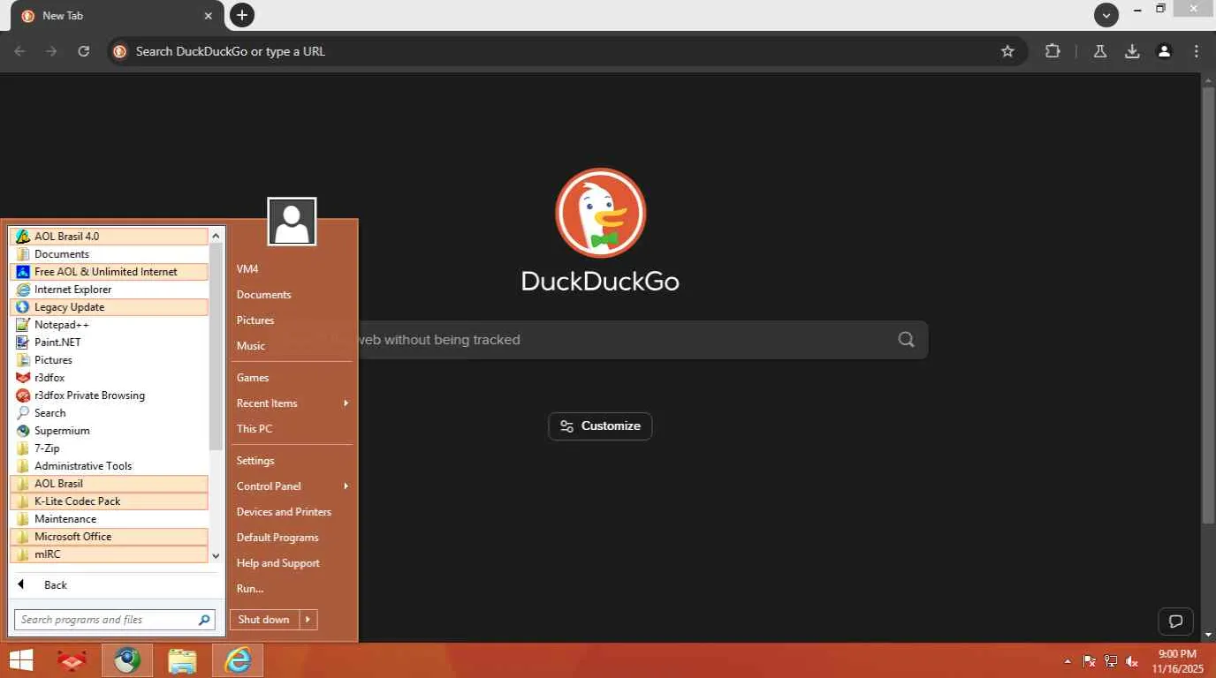The width and height of the screenshot is (1216, 678).
Task: Open r3dfox from the taskbar
Action: click(x=72, y=660)
